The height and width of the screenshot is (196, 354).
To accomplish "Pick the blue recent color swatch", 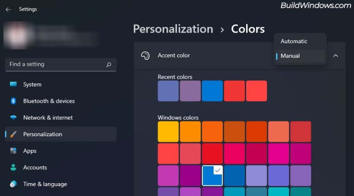I will tap(212, 91).
